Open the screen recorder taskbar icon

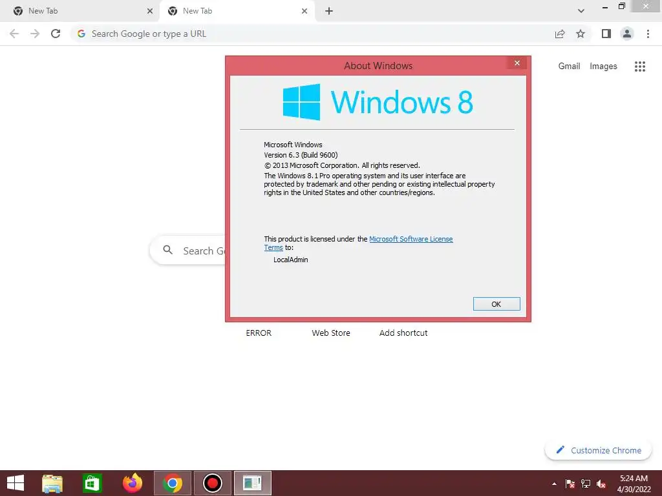point(212,483)
